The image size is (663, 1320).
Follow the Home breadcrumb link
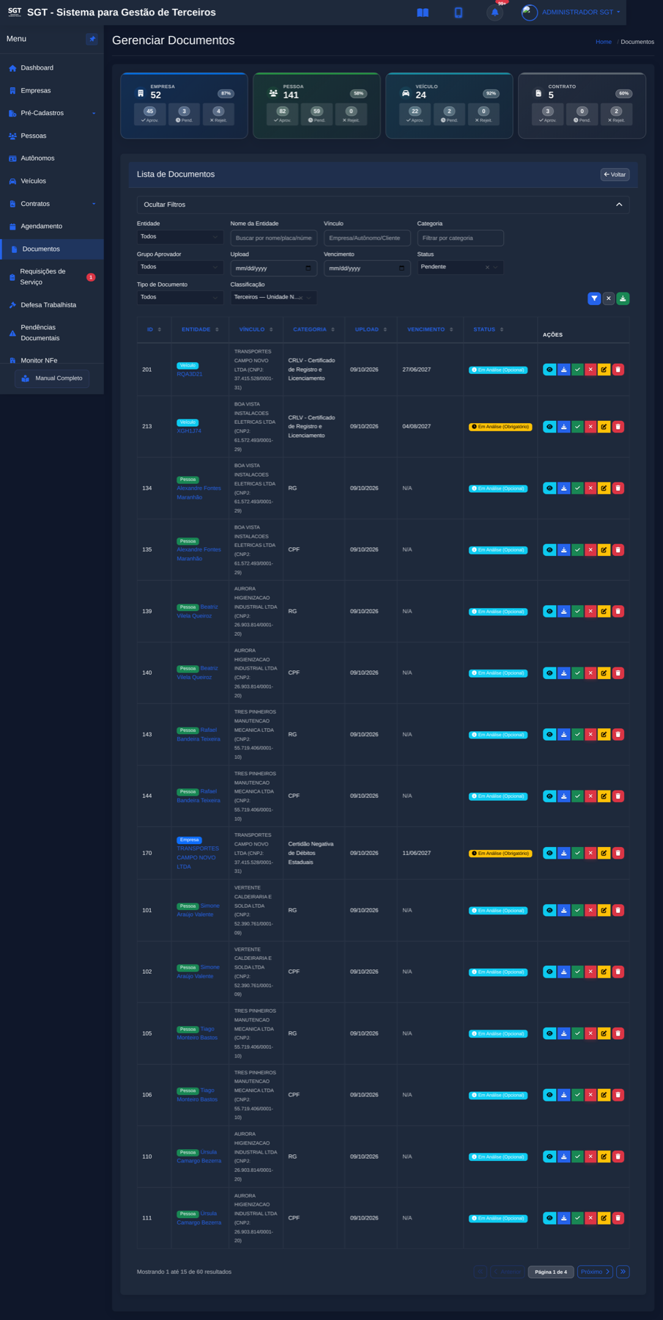pos(604,42)
